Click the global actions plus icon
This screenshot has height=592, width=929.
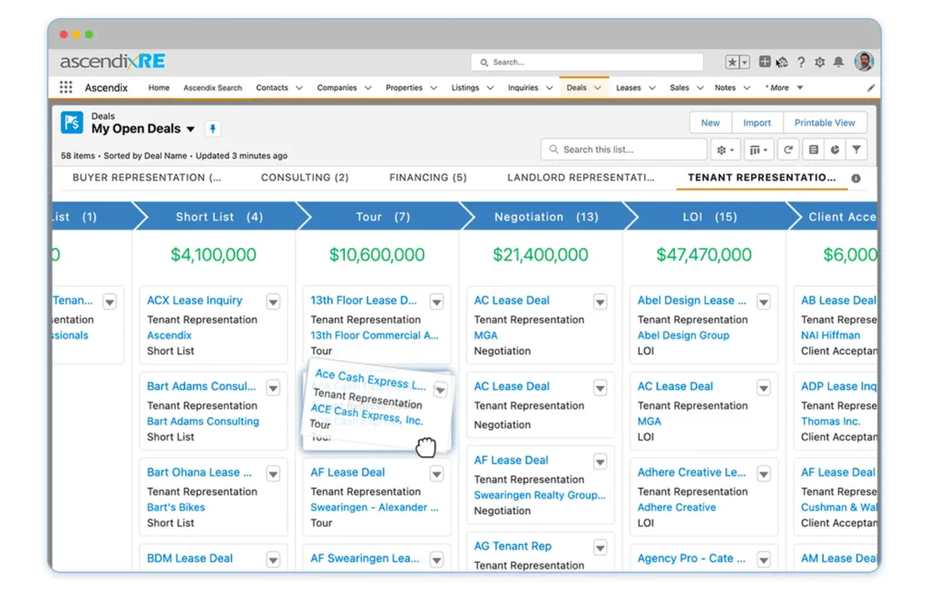[x=765, y=63]
